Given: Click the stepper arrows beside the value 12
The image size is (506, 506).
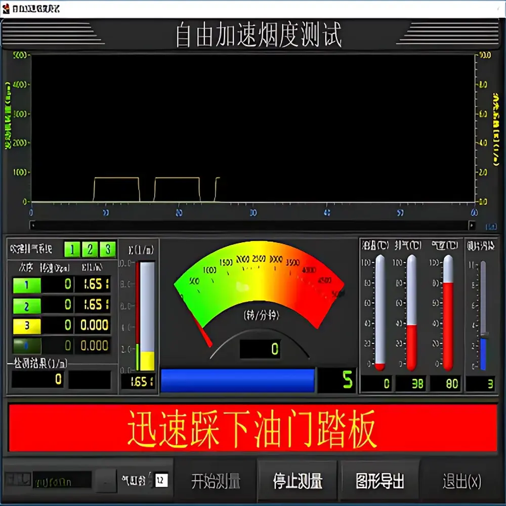Looking at the screenshot, I should [x=151, y=480].
